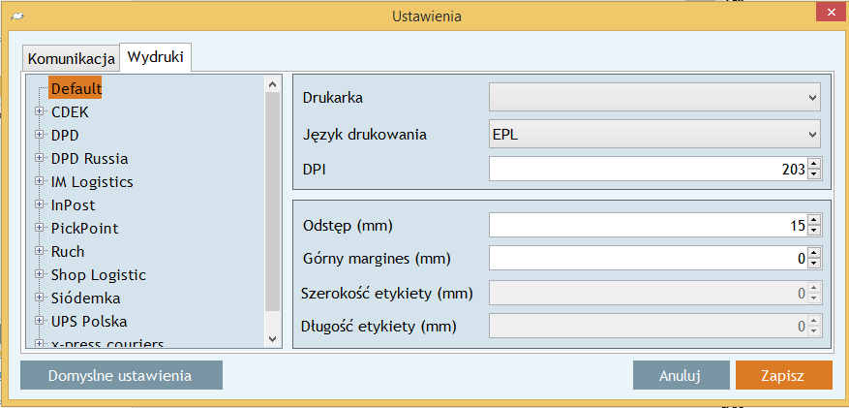The image size is (849, 408).
Task: Select Ruch carrier entry
Action: (68, 251)
